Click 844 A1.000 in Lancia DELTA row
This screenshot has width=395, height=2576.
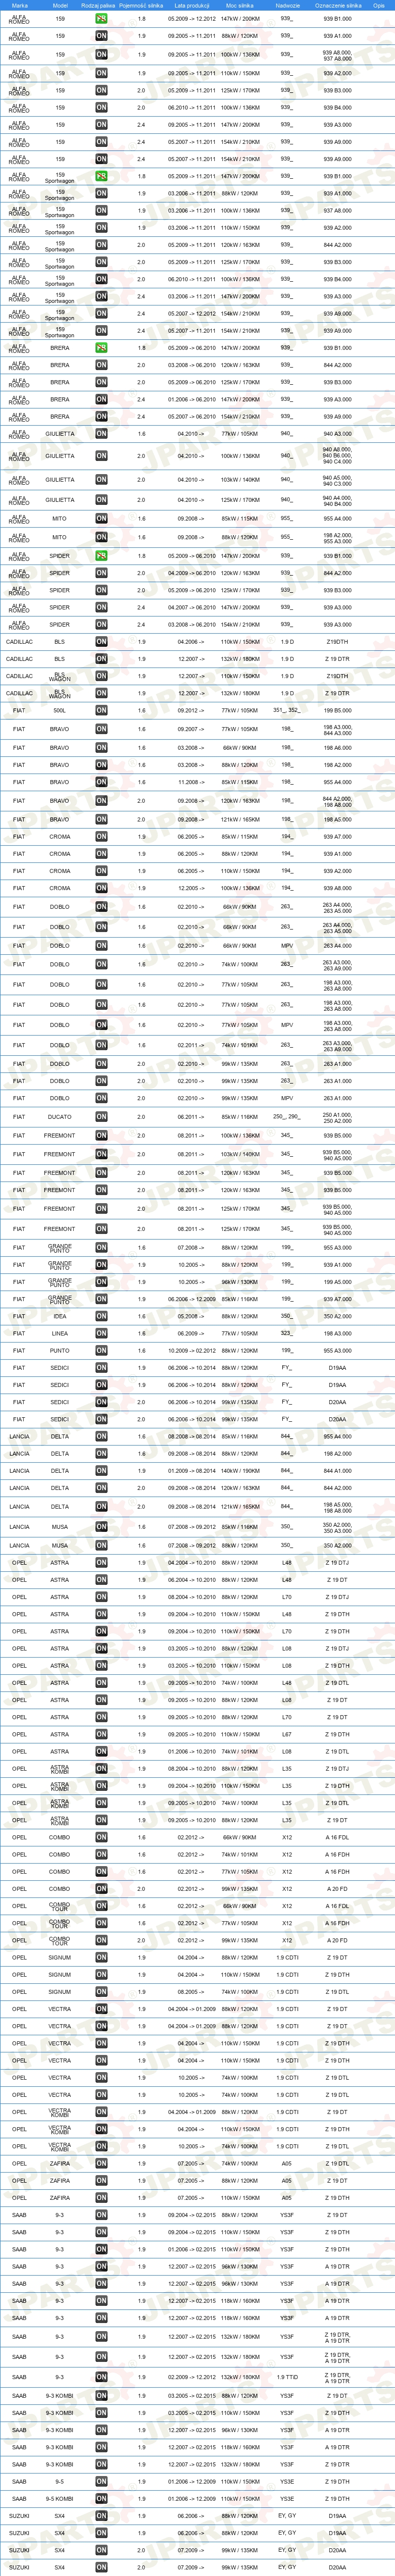point(338,1471)
